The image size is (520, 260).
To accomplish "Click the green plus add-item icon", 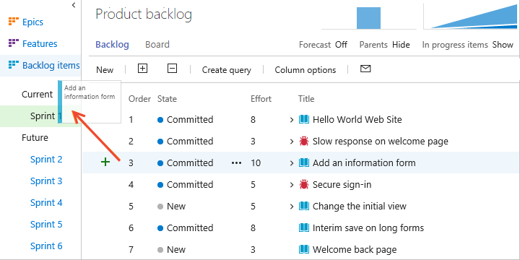I will [x=105, y=162].
